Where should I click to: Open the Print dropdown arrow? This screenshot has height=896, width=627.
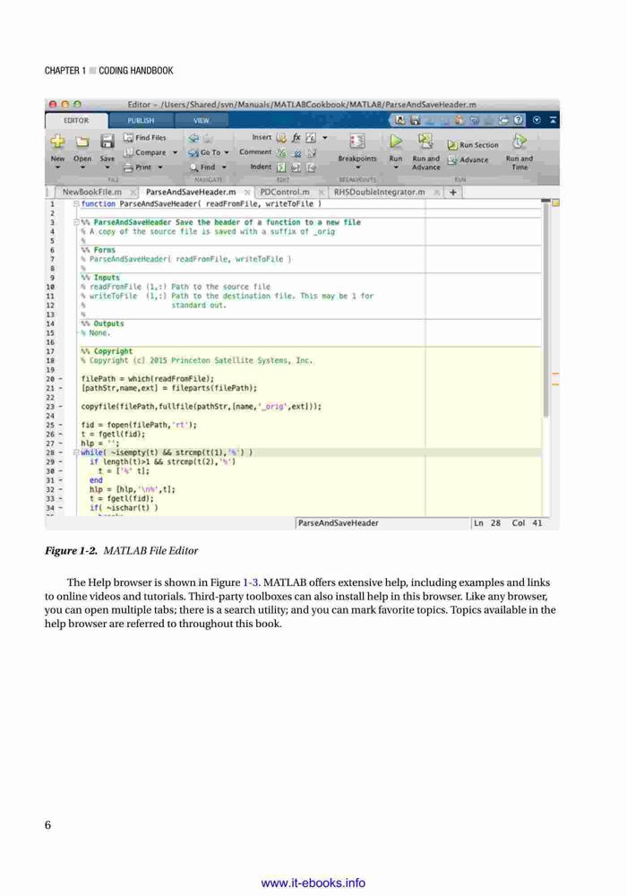pyautogui.click(x=160, y=168)
